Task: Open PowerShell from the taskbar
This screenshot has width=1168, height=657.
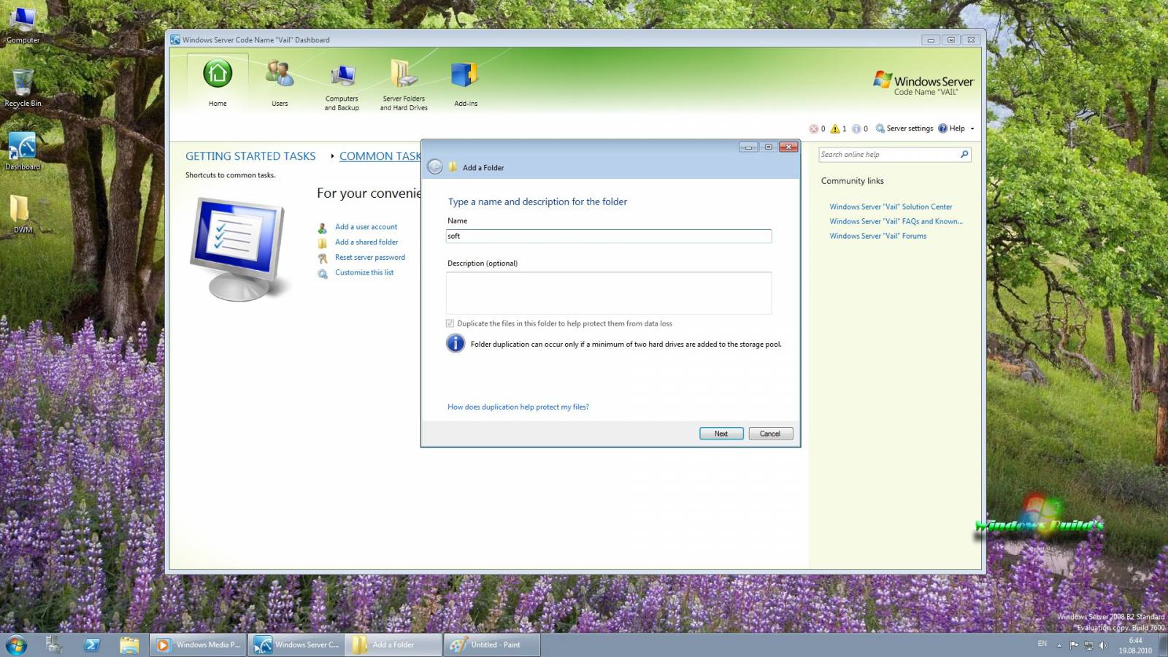Action: 92,645
